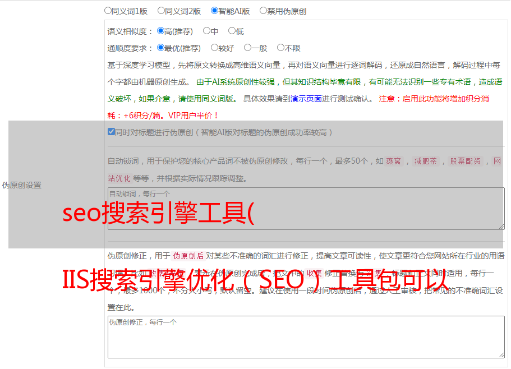
Task: Click the 自动锁词 textarea resize handle
Action: coord(501,227)
